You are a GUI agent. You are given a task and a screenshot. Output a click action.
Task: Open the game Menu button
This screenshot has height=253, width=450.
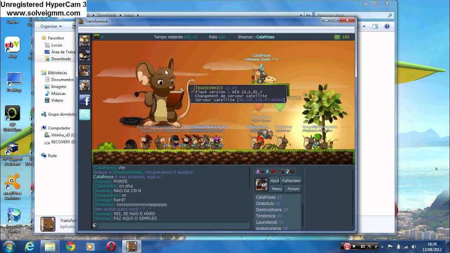coord(277,189)
